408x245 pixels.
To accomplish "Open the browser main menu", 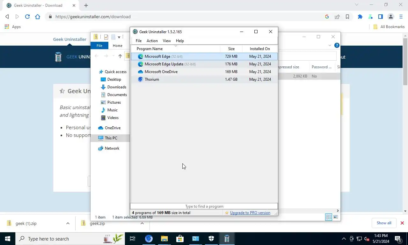I will 401,17.
